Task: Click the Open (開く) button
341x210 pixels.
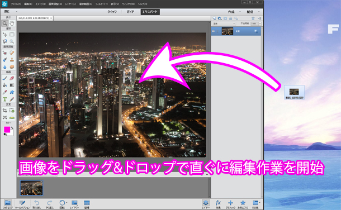Action: coord(7,12)
